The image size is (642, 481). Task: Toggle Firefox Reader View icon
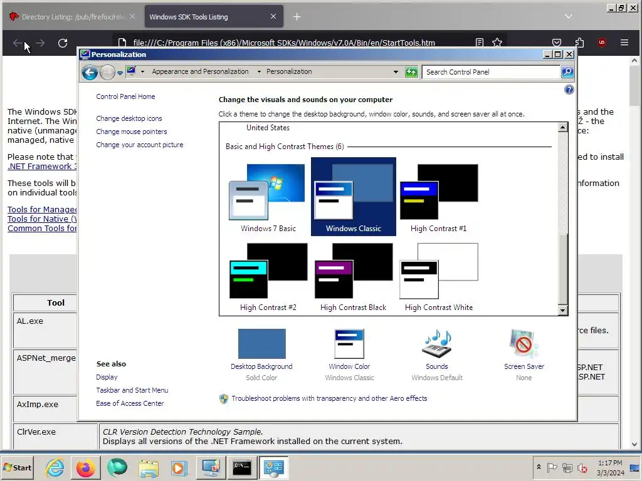pyautogui.click(x=480, y=43)
